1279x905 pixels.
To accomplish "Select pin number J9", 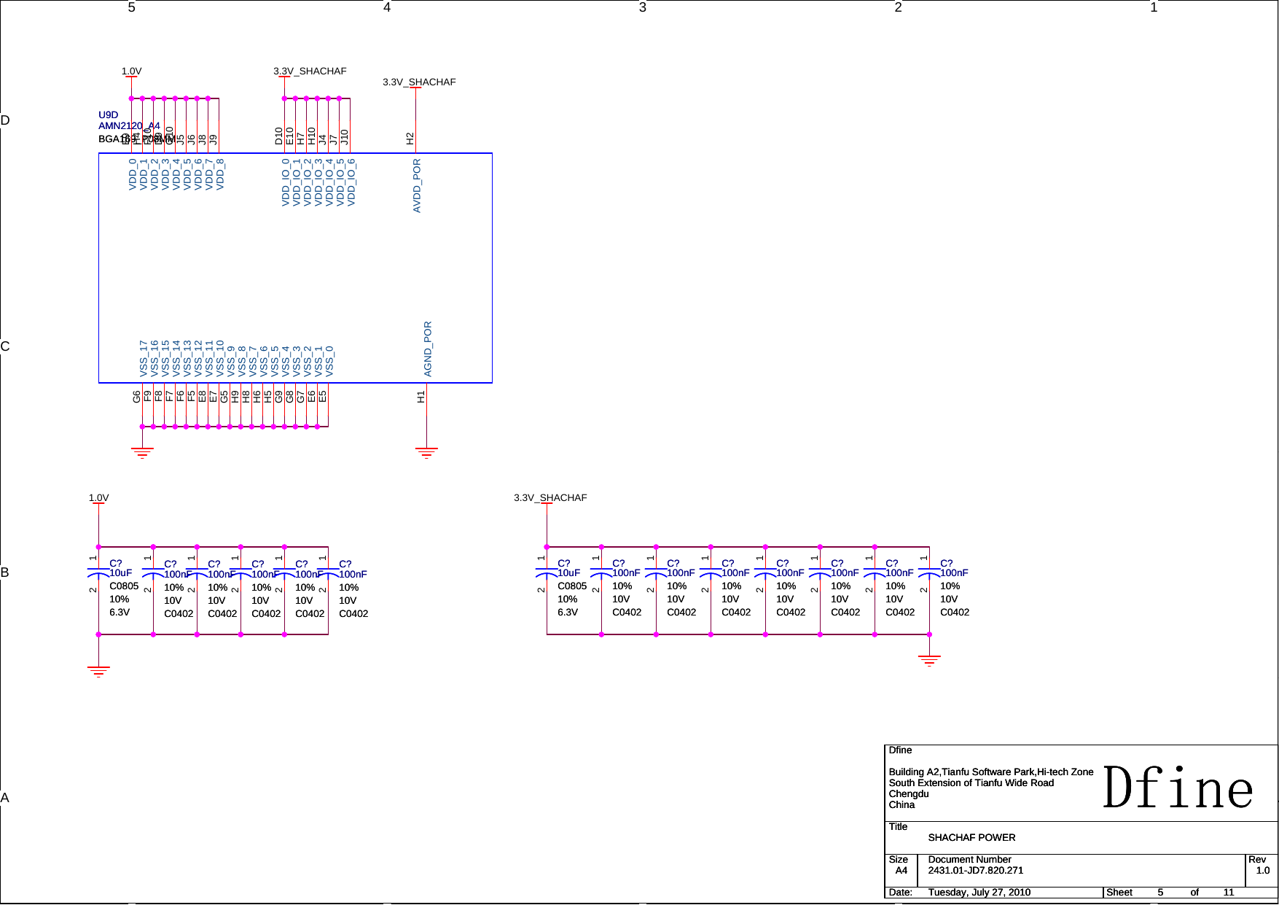I will pos(213,139).
